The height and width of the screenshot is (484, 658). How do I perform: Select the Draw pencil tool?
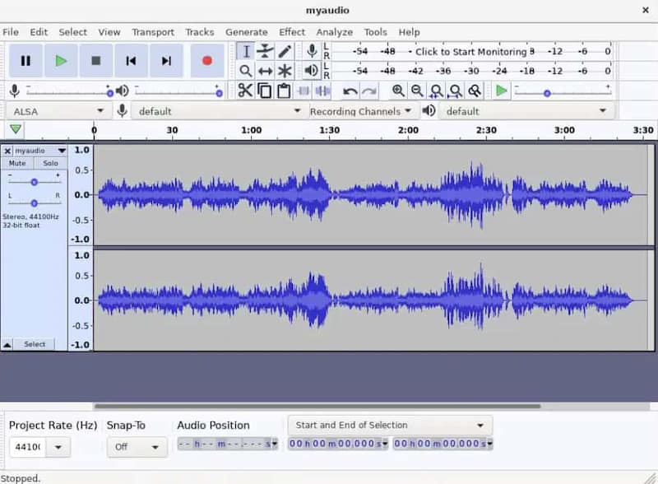285,51
